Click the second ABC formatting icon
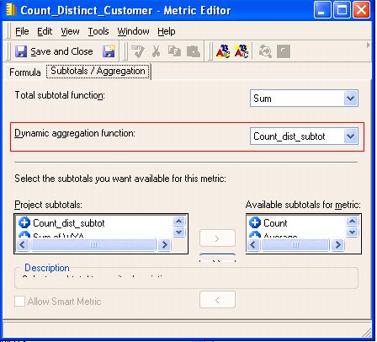Viewport: 377px width, 342px height. point(242,51)
